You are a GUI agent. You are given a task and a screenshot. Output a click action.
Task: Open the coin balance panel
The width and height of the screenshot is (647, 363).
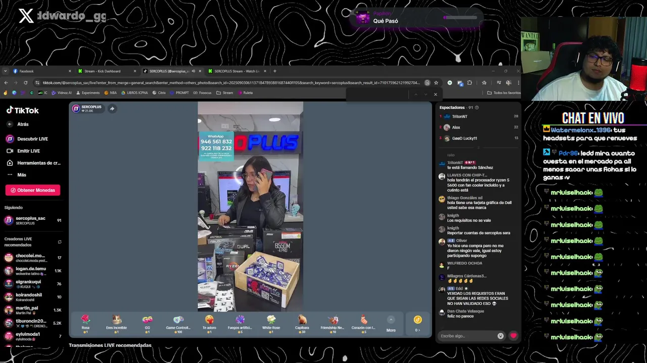click(418, 324)
